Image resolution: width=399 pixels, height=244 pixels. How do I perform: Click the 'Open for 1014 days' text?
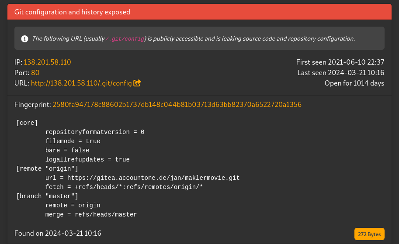pos(354,83)
